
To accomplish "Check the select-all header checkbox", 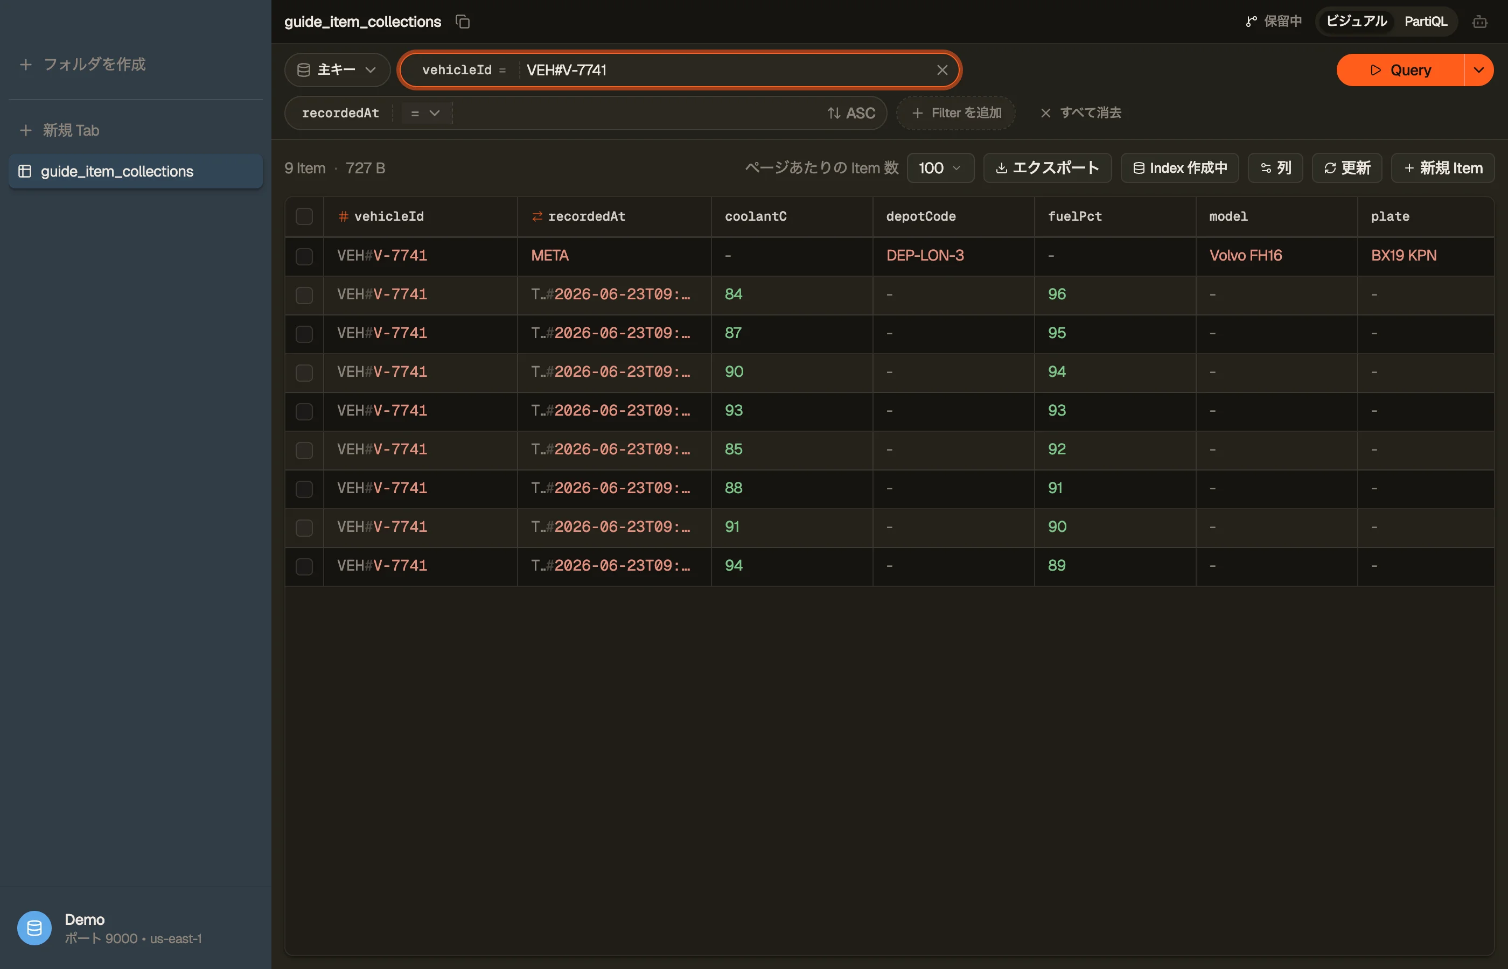I will click(304, 216).
